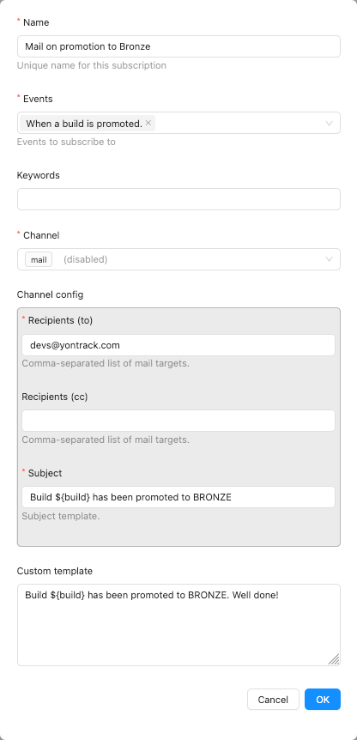Click the 'When a build is promoted.' tag text
The image size is (357, 740).
[x=84, y=124]
